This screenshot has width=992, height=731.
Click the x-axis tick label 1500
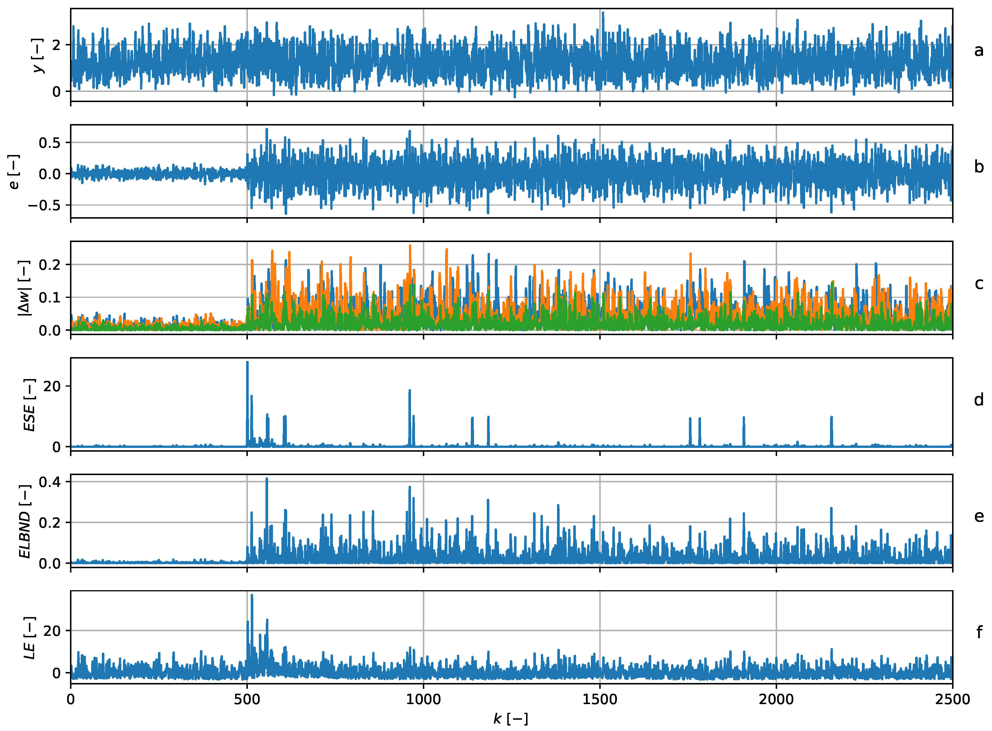click(600, 699)
